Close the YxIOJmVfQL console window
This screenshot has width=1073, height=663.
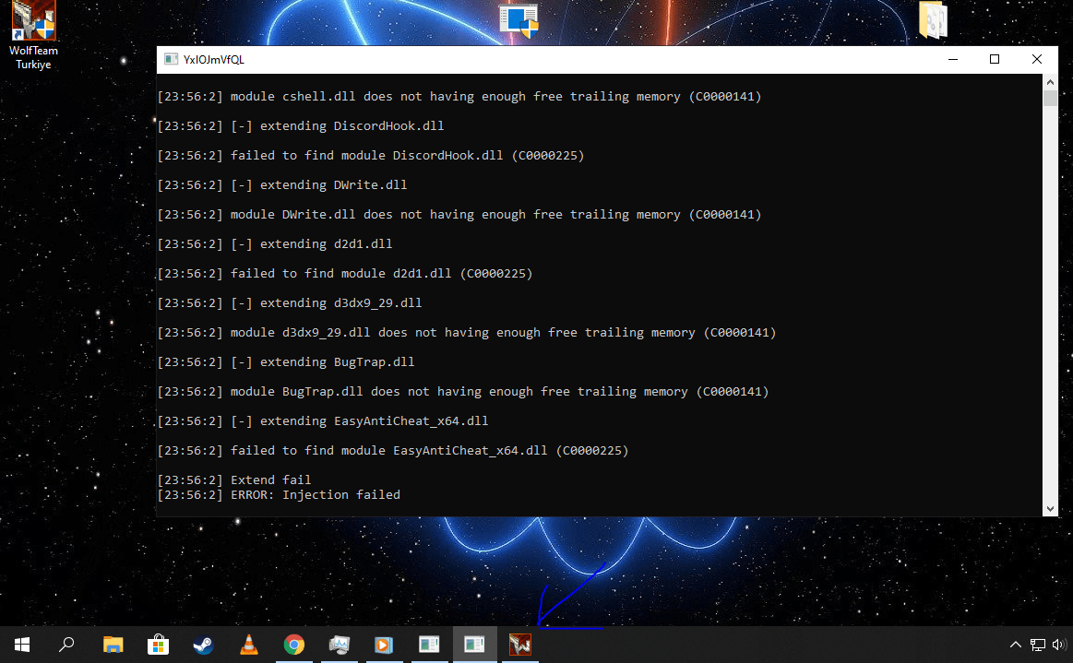pos(1037,60)
